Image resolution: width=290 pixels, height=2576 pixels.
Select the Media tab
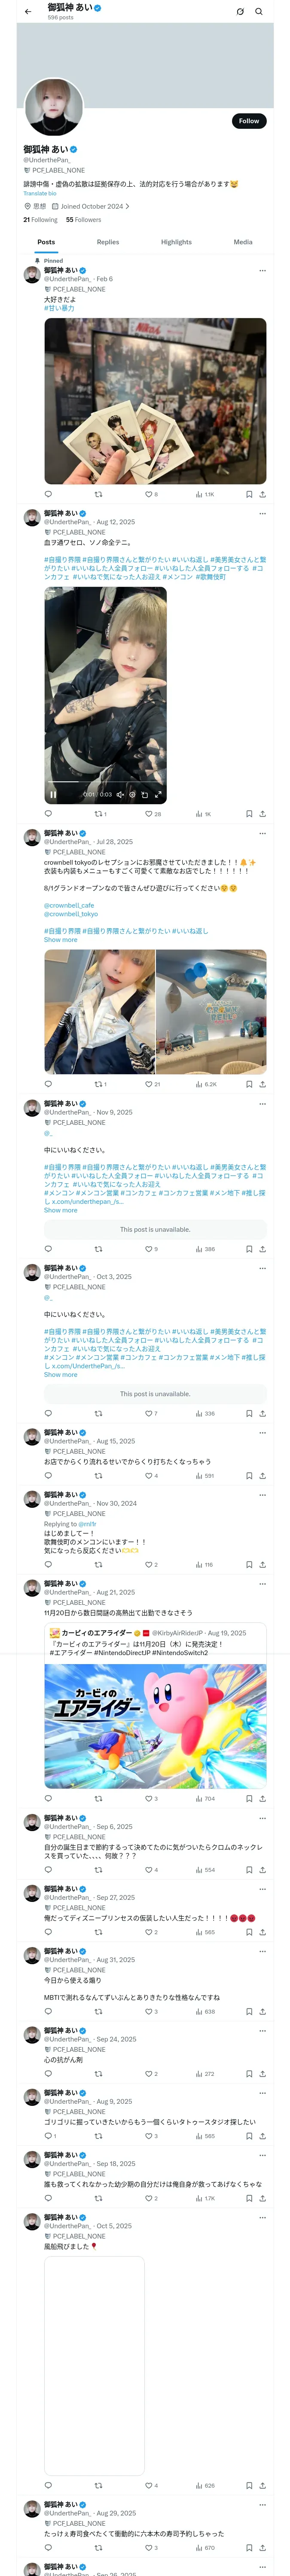pos(243,242)
